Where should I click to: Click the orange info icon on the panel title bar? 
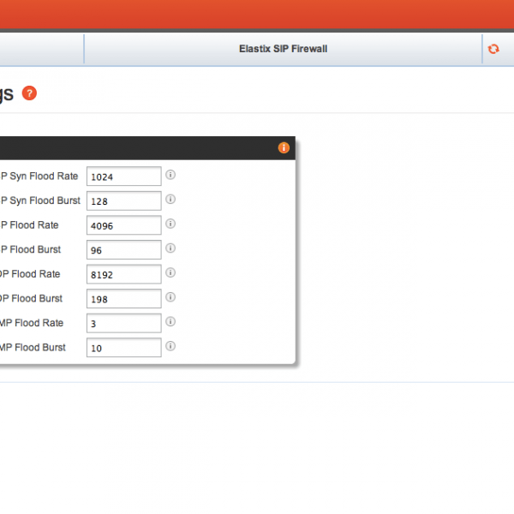pos(284,148)
